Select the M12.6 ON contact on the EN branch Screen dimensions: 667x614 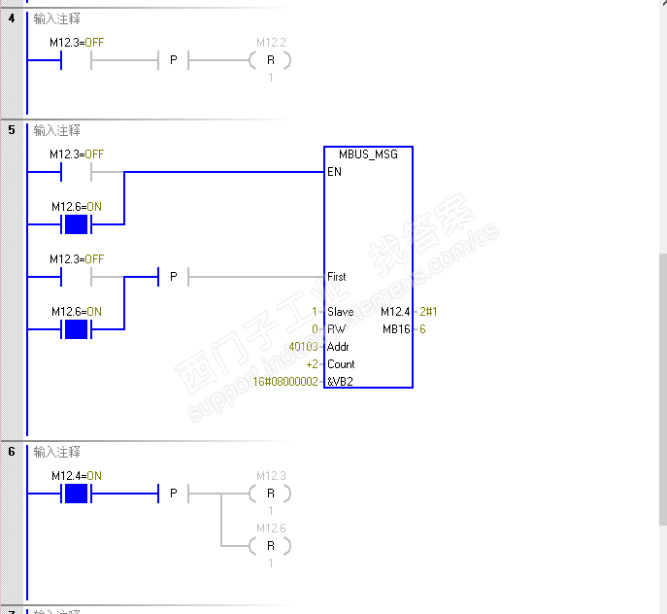[x=76, y=224]
